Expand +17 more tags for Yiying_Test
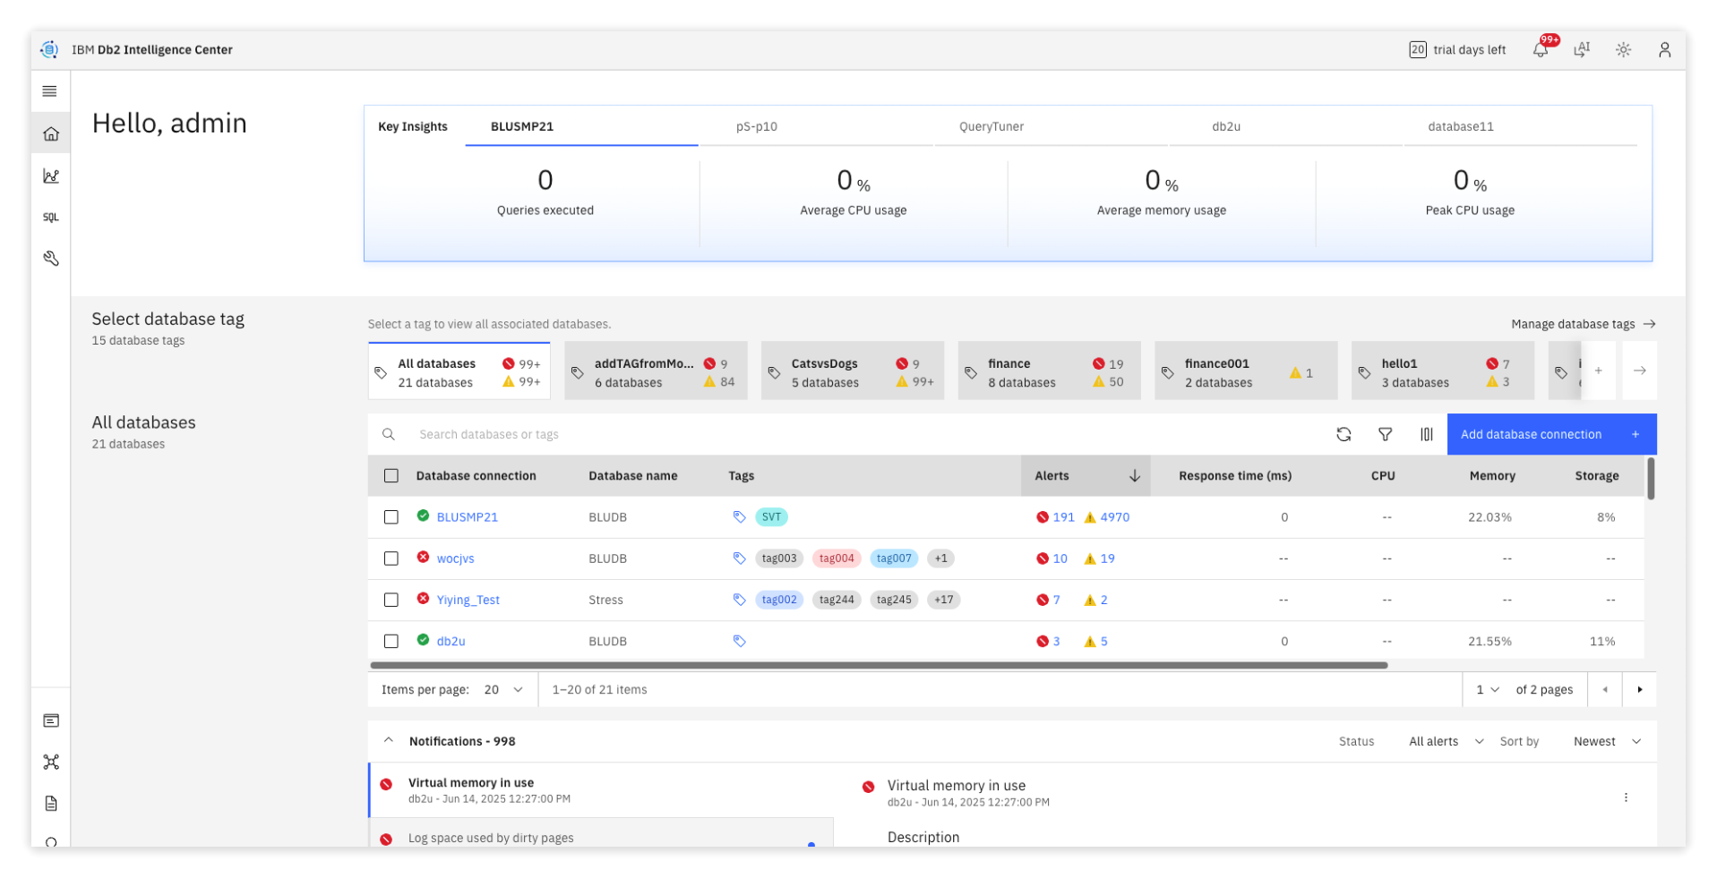 coord(943,600)
